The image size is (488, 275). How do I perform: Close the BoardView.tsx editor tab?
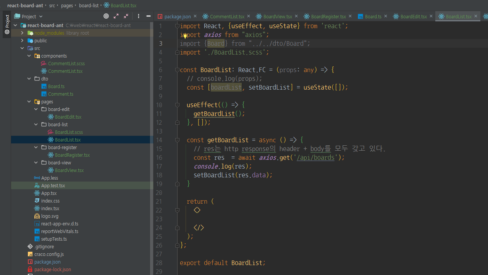click(296, 16)
